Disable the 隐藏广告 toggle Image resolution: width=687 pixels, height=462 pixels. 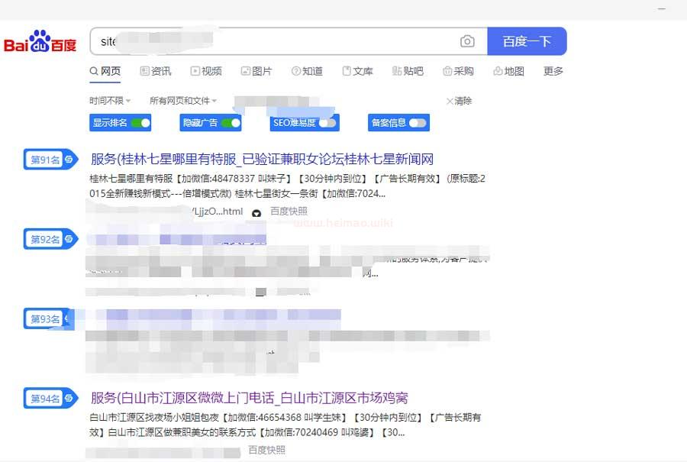pos(231,122)
